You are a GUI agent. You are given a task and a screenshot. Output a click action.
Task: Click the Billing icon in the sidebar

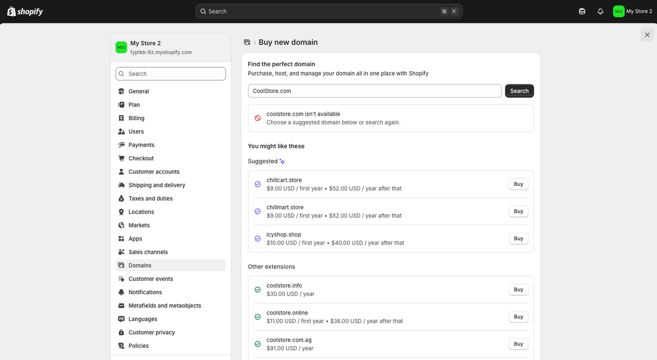122,118
